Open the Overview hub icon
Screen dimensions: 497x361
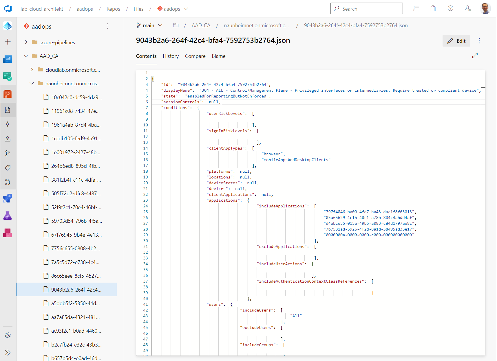(8, 59)
